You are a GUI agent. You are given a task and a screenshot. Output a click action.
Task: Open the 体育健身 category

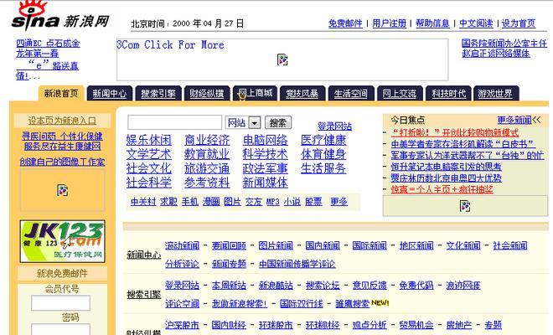click(323, 154)
